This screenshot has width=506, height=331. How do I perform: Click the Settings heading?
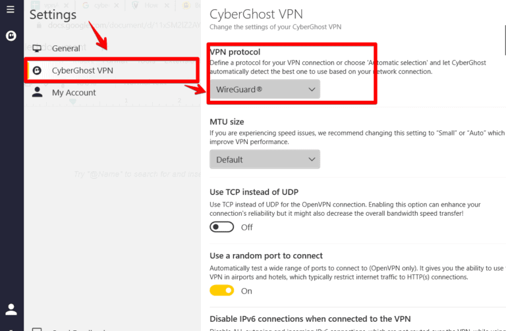pos(53,14)
